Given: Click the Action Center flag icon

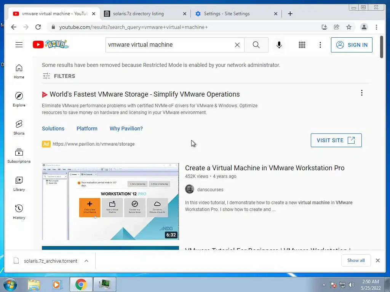Looking at the screenshot, I should [x=333, y=285].
